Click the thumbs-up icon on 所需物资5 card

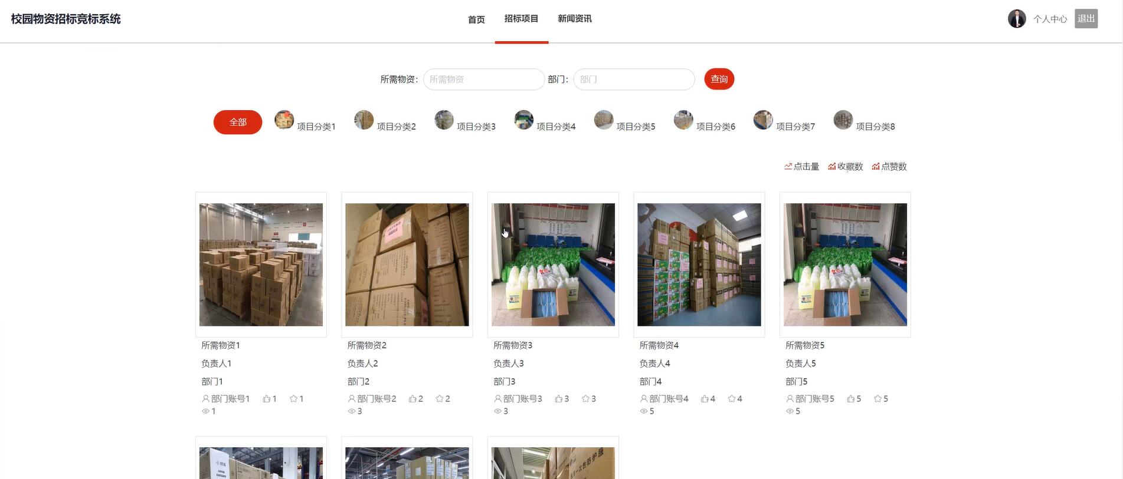coord(850,399)
